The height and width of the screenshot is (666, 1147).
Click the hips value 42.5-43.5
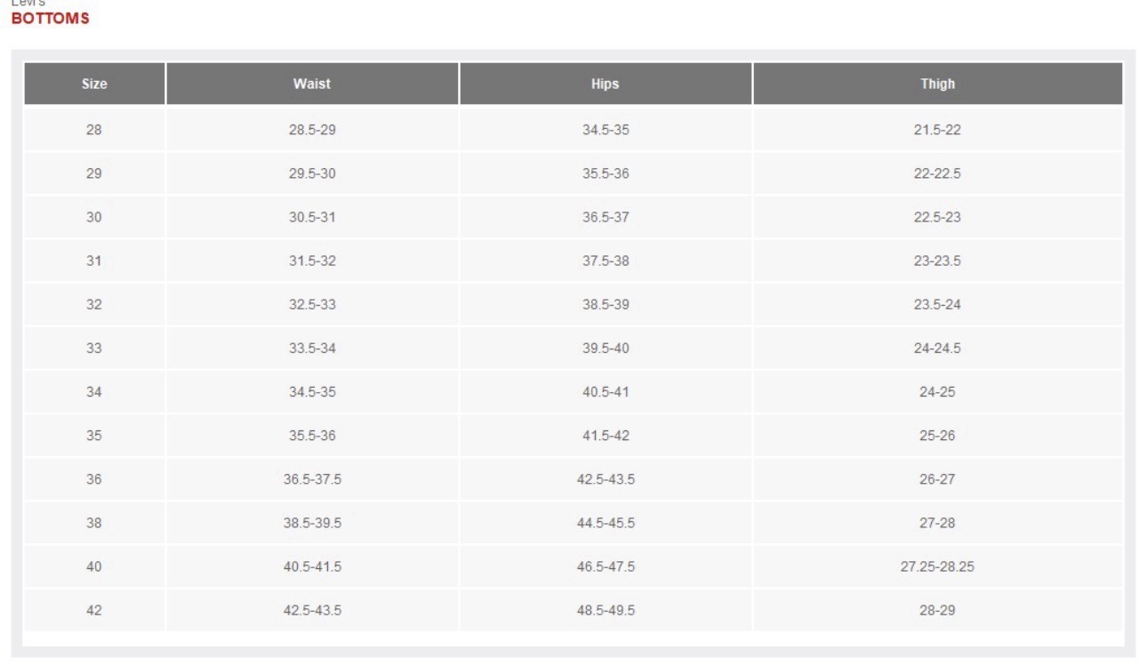[606, 479]
